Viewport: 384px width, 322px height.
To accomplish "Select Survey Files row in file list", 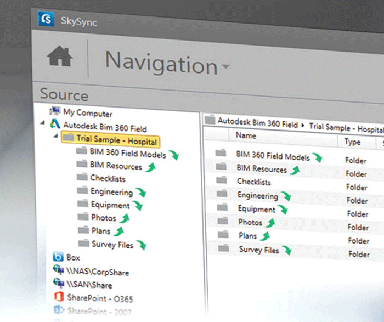I will [x=259, y=250].
